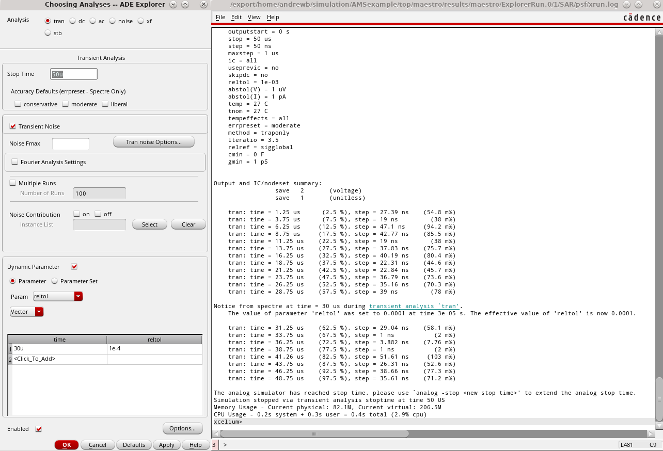Screen dimensions: 663x451
Task: Choose the ac analysis radio button
Action: click(92, 22)
